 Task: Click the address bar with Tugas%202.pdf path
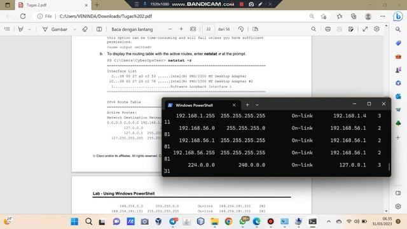[x=106, y=16]
